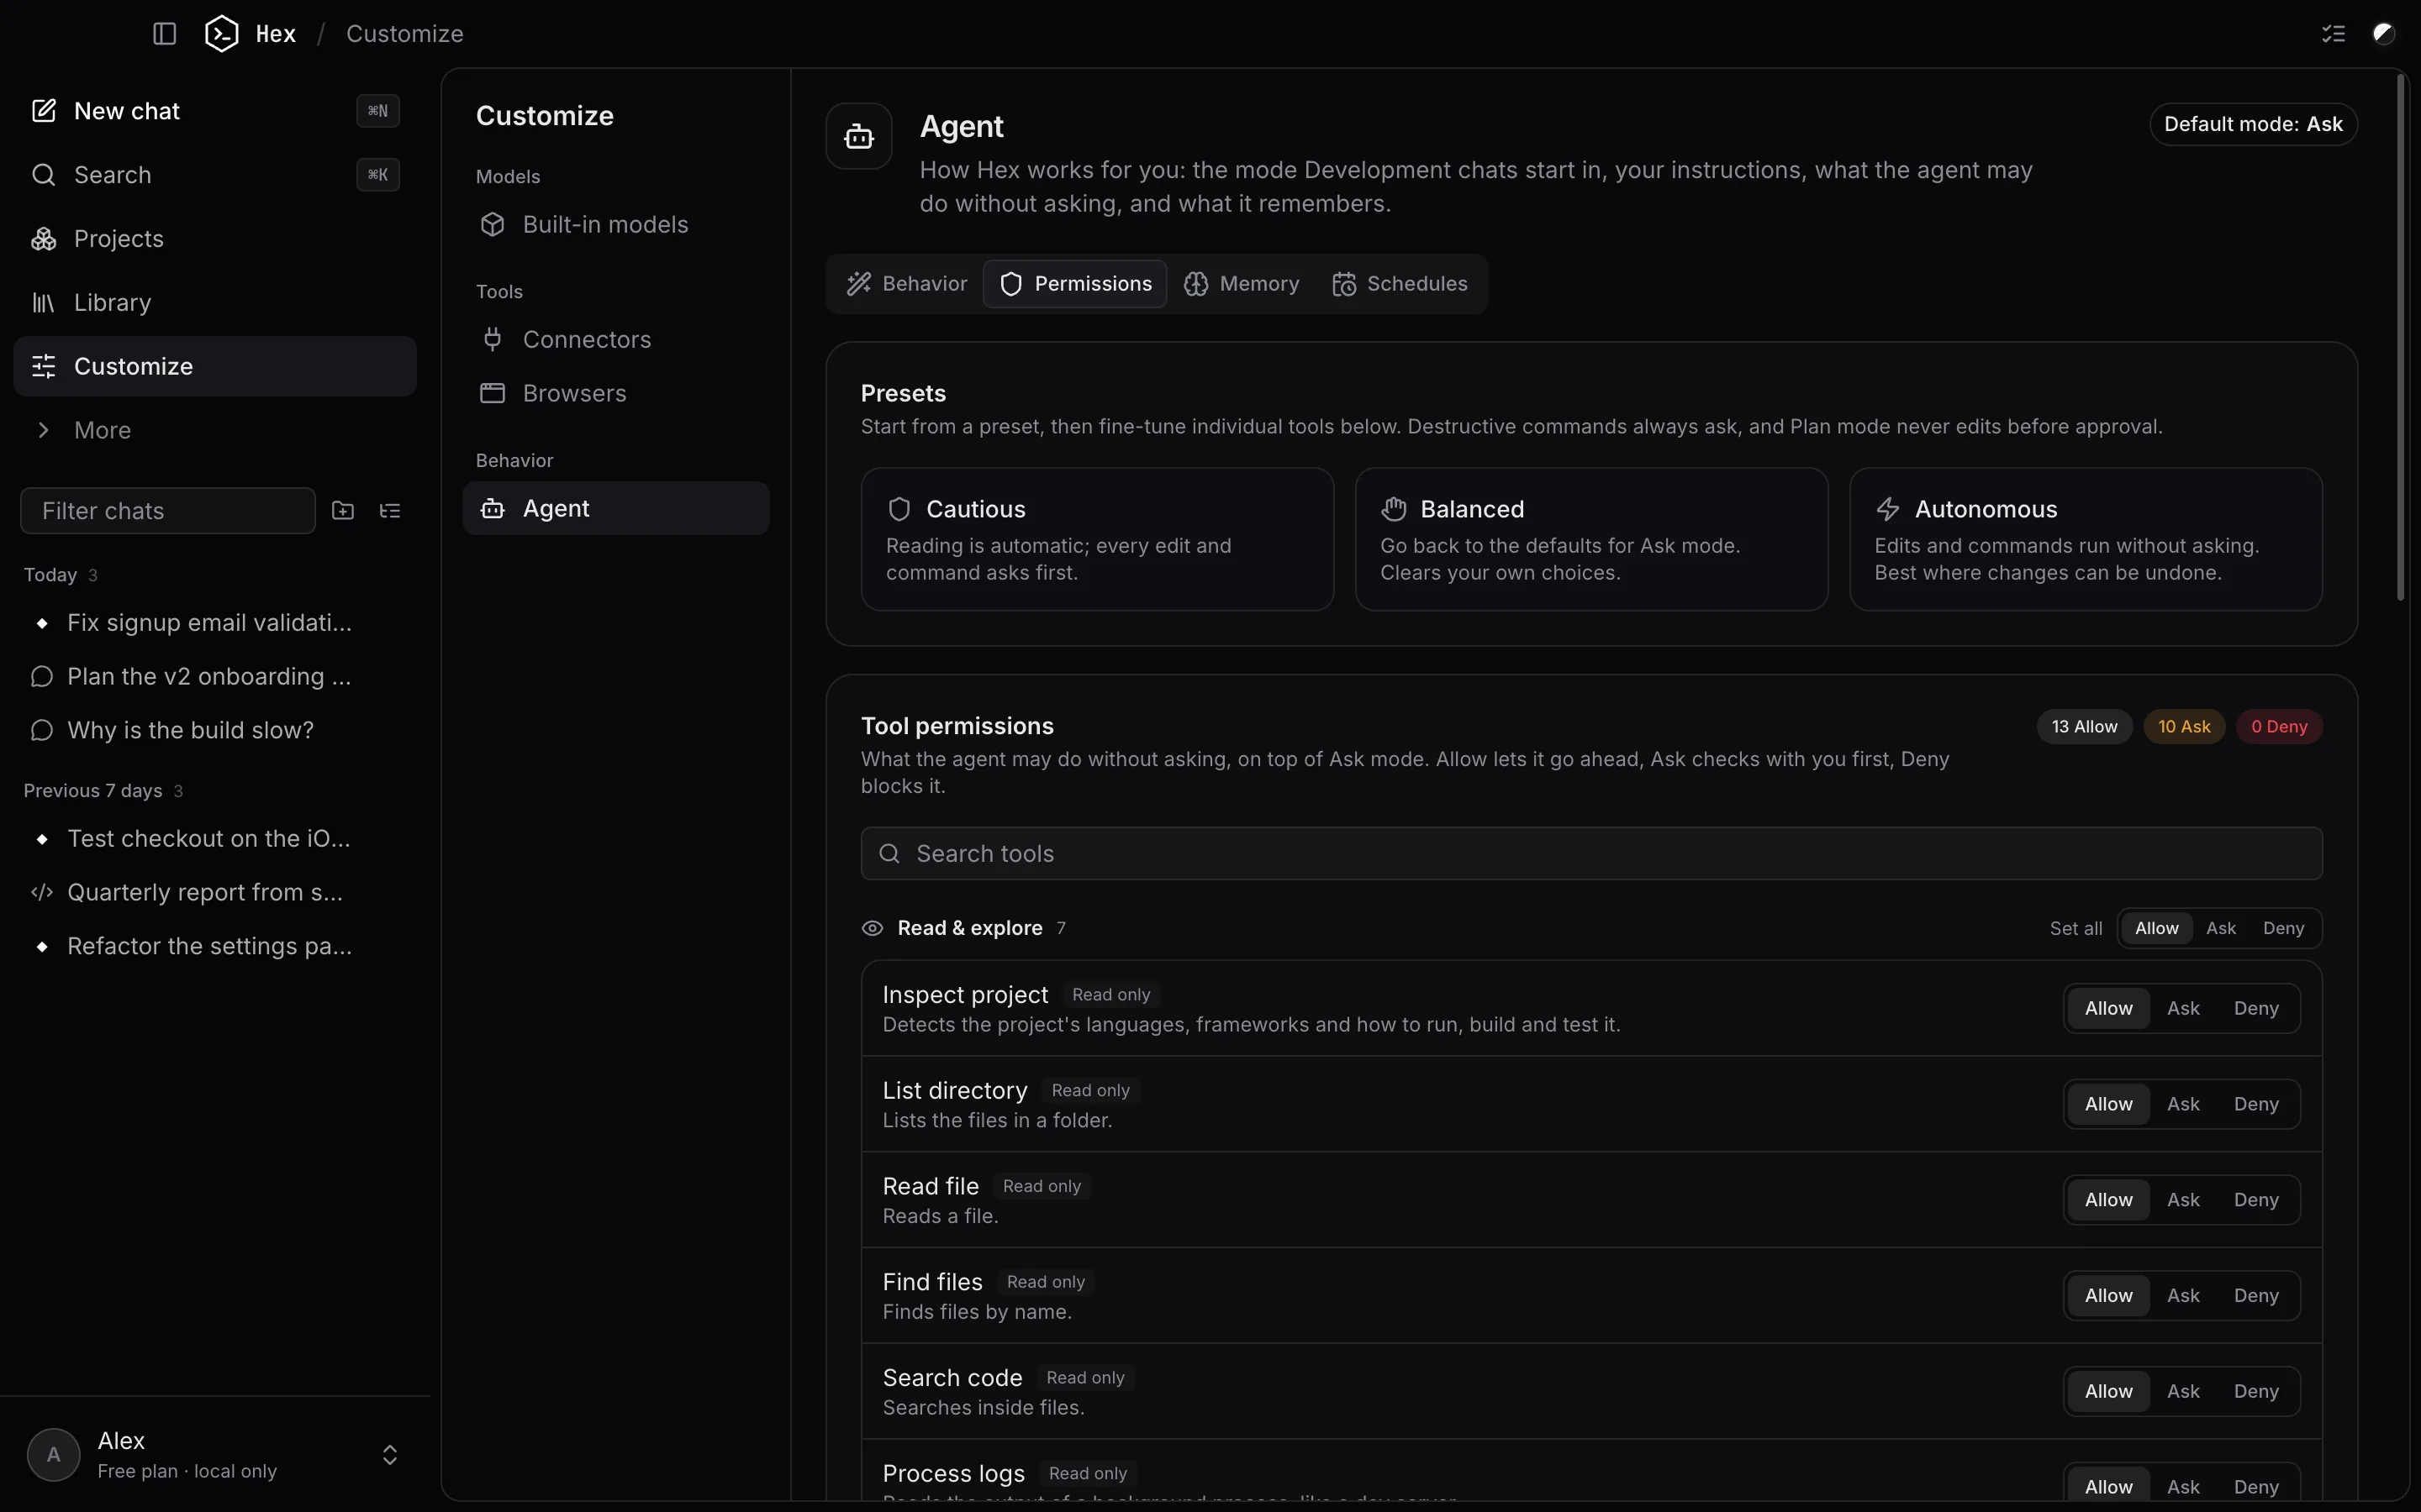Select the Permissions tab

[x=1075, y=284]
